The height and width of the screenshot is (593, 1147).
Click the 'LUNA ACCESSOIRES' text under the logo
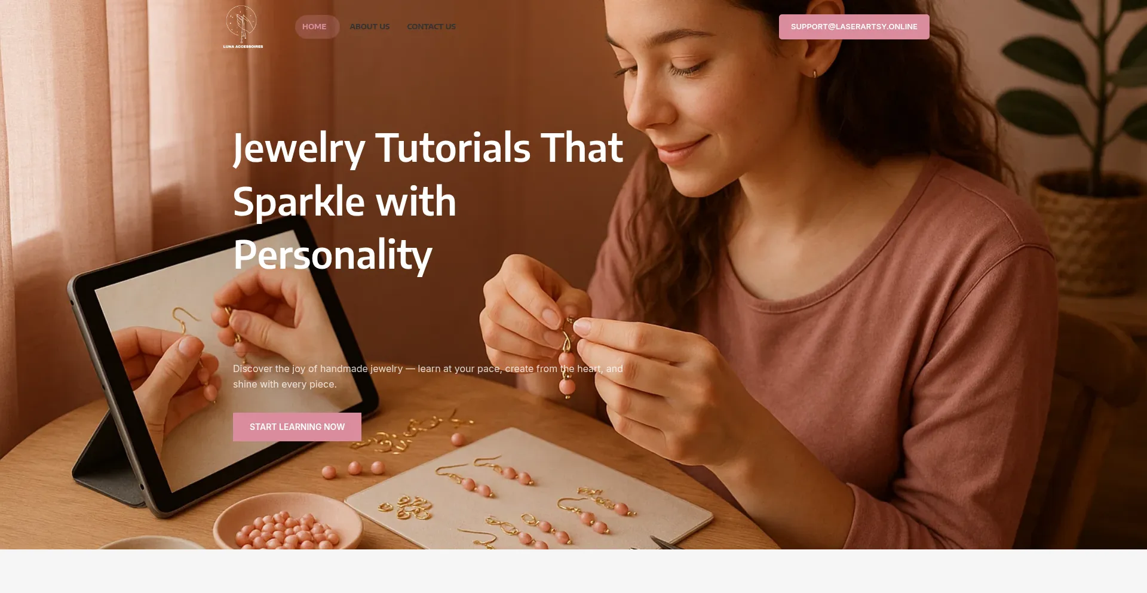point(243,47)
